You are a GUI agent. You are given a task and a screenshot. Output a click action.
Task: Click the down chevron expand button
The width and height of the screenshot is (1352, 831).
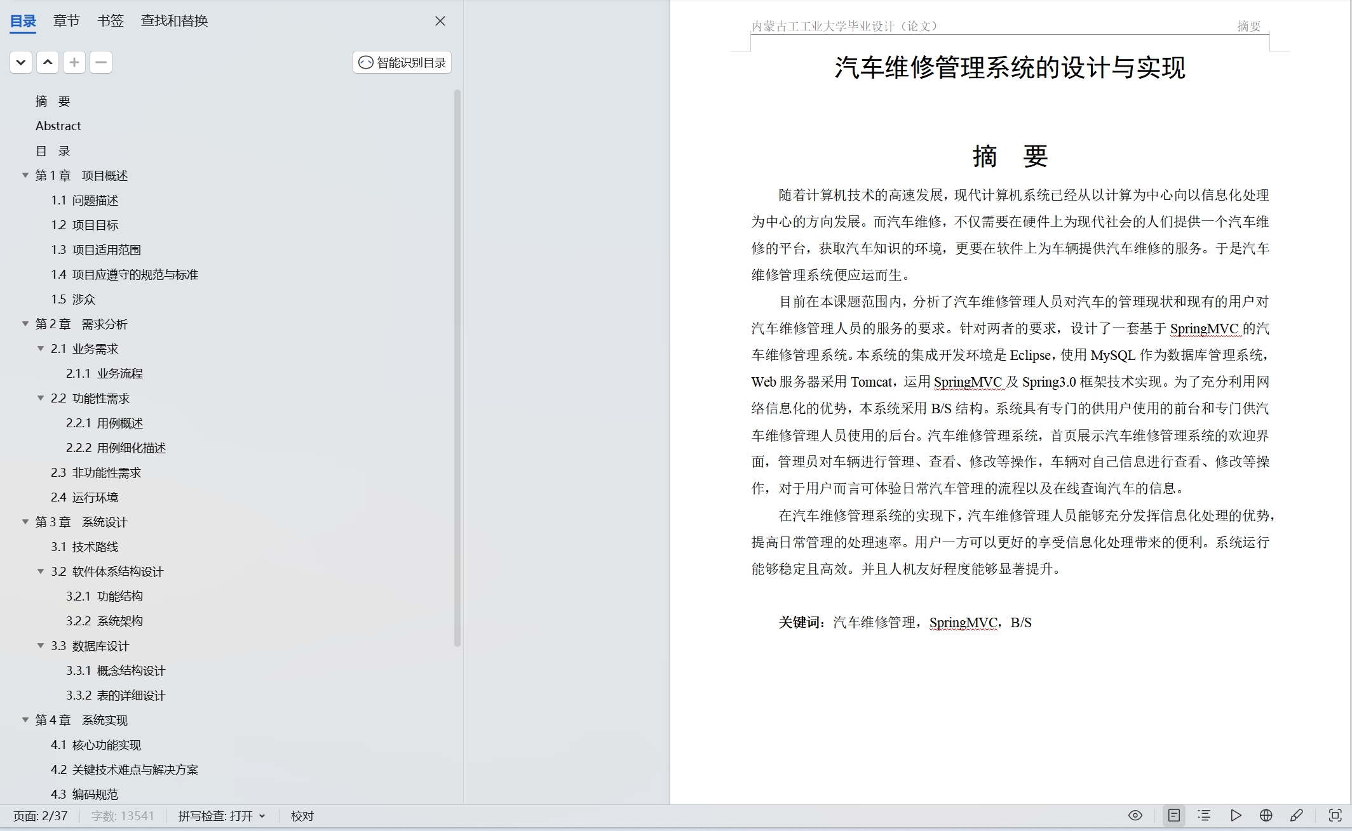click(x=21, y=62)
